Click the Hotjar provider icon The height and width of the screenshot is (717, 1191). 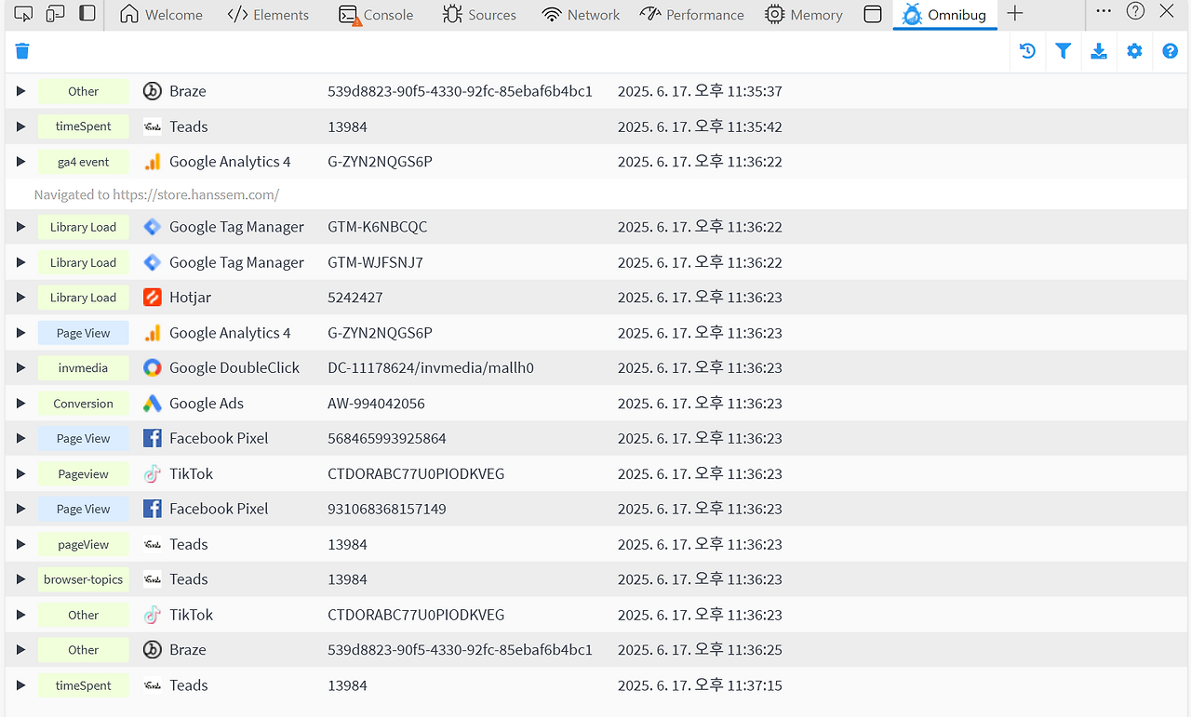click(153, 298)
